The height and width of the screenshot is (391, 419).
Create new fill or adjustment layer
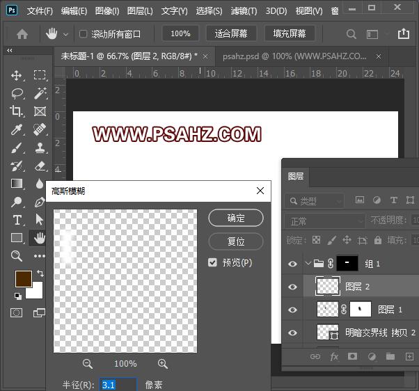coord(372,356)
